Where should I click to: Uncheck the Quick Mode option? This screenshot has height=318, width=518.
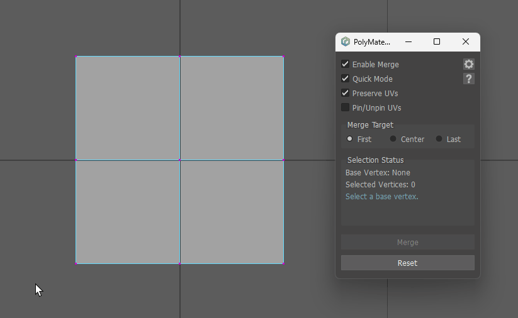pyautogui.click(x=346, y=79)
